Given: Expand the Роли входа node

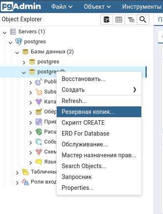Looking at the screenshot, I should [x=17, y=183].
